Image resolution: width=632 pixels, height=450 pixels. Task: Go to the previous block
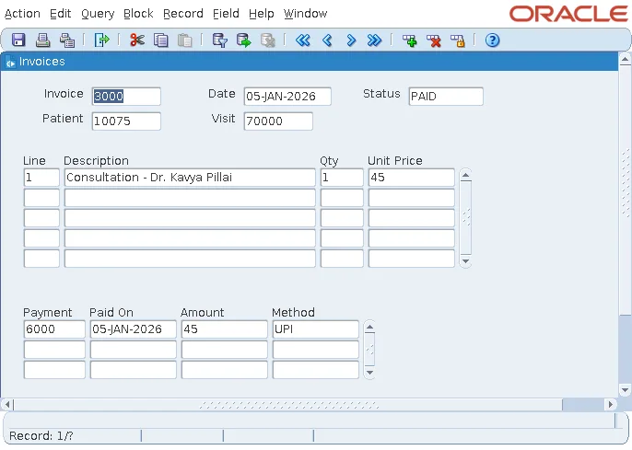point(303,40)
